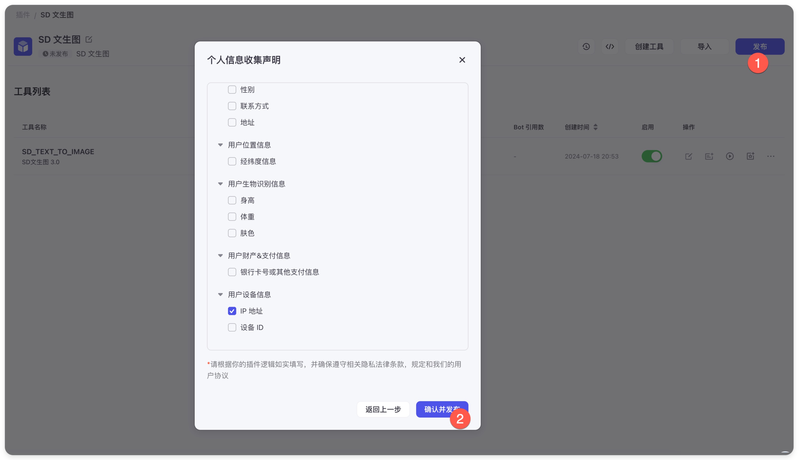
Task: Collapse the 用户设备信息 group
Action: tap(220, 294)
